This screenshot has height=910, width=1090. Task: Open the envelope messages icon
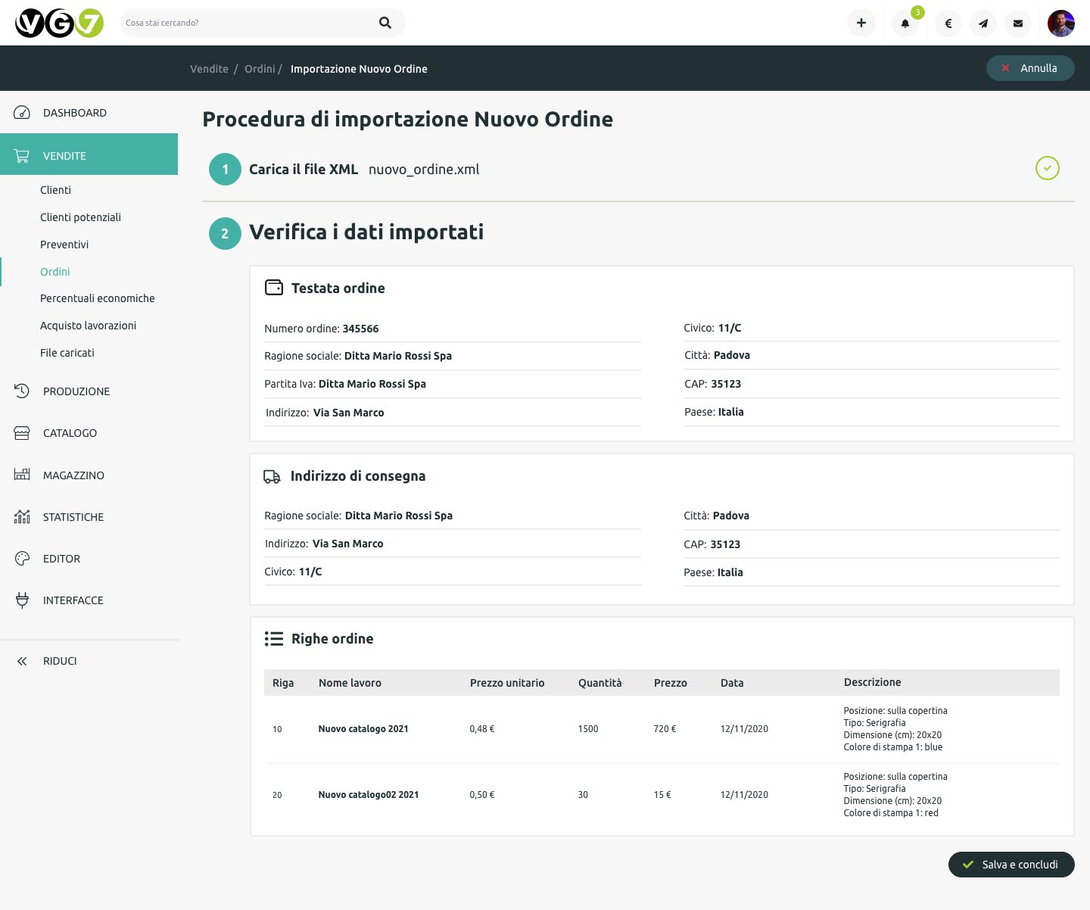tap(1018, 23)
